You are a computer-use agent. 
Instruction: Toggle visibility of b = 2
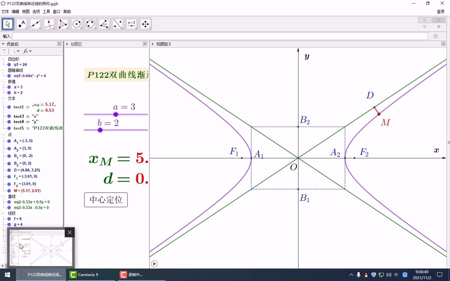(x=9, y=93)
